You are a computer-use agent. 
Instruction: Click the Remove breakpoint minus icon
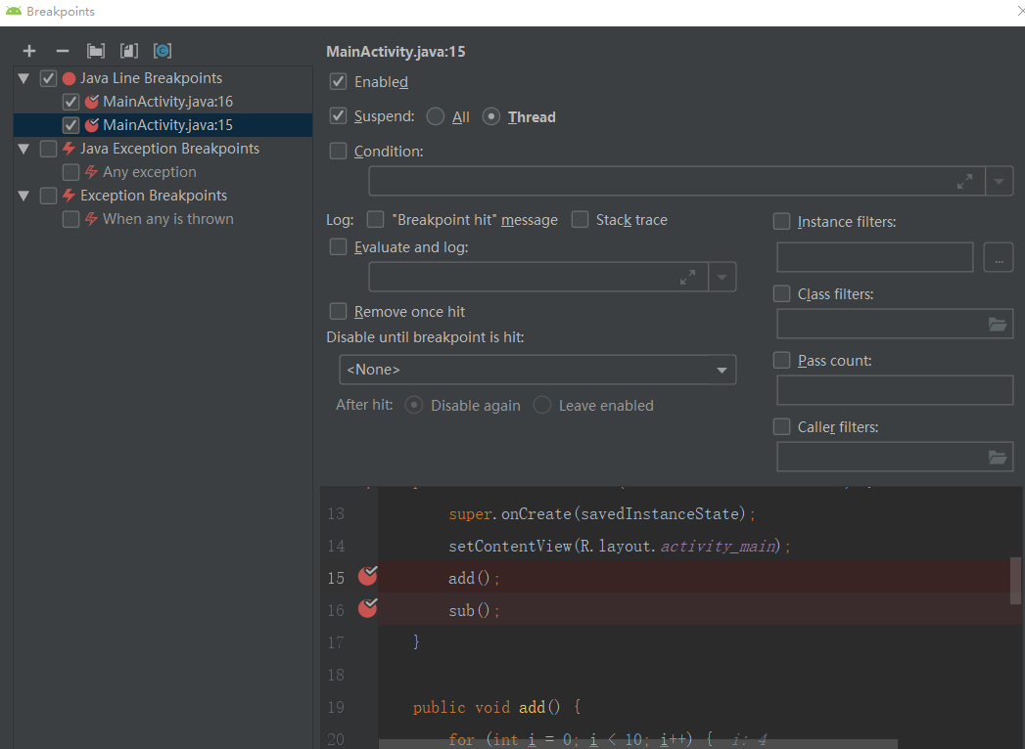pos(63,51)
